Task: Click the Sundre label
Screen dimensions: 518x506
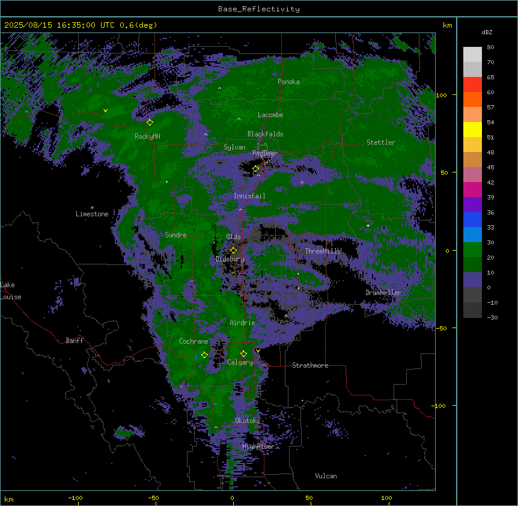Action: click(x=175, y=235)
